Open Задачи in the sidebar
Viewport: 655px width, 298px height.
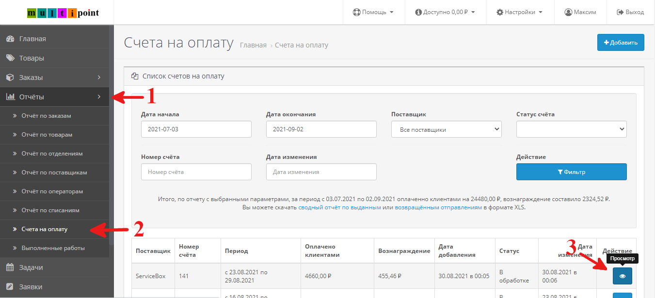tap(54, 267)
